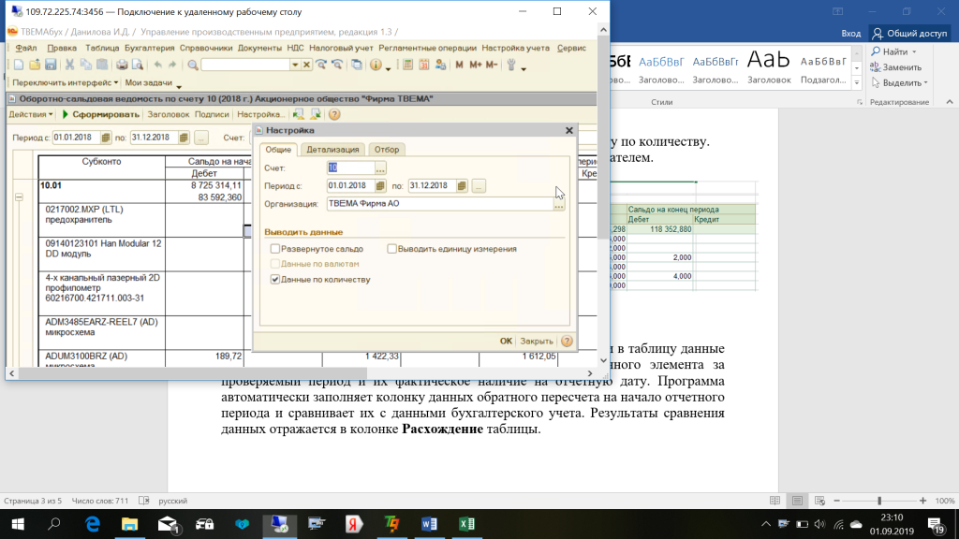Open the calculator icon in 1C toolbar

point(408,65)
